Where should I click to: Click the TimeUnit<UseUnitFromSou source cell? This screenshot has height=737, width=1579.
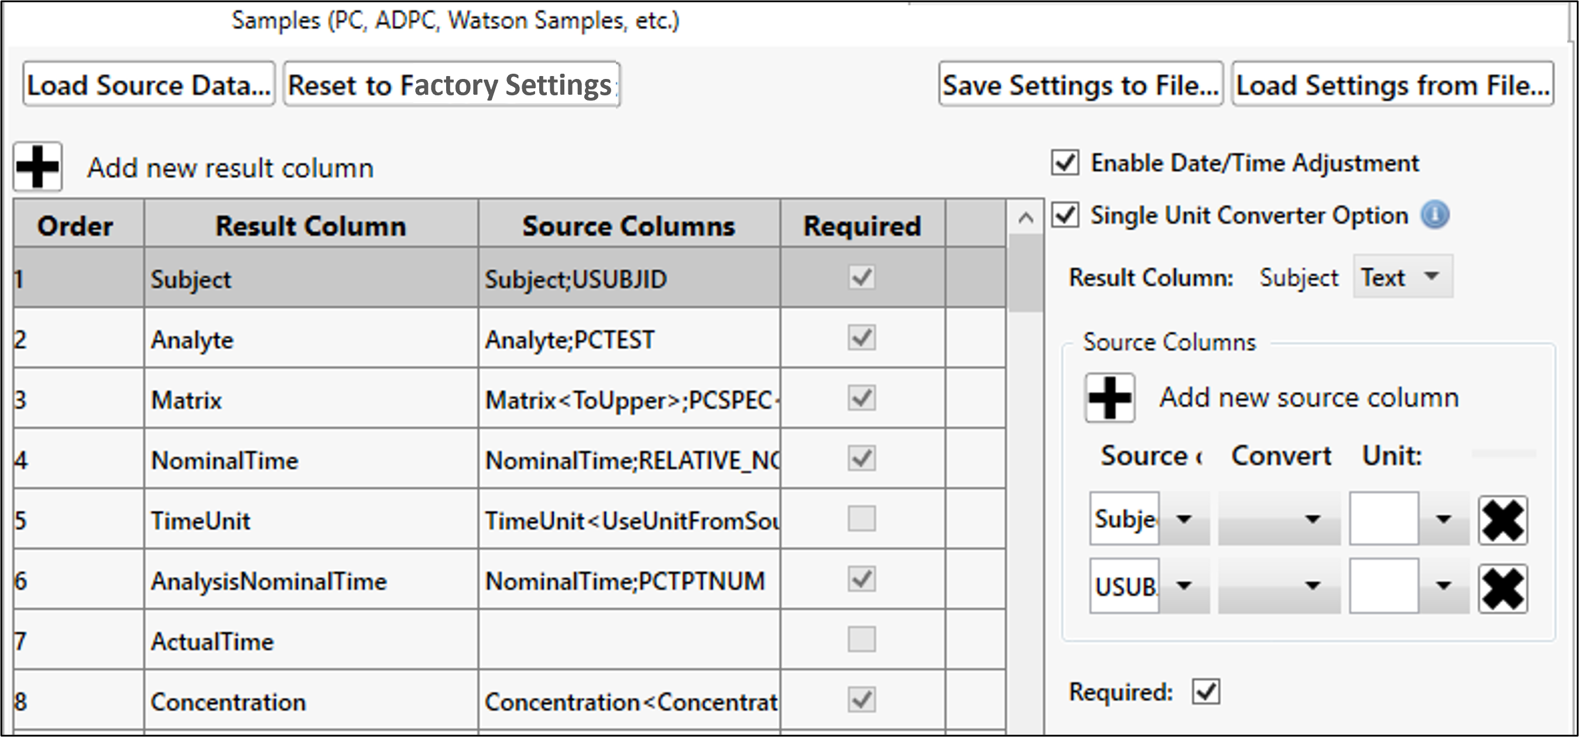(x=629, y=519)
